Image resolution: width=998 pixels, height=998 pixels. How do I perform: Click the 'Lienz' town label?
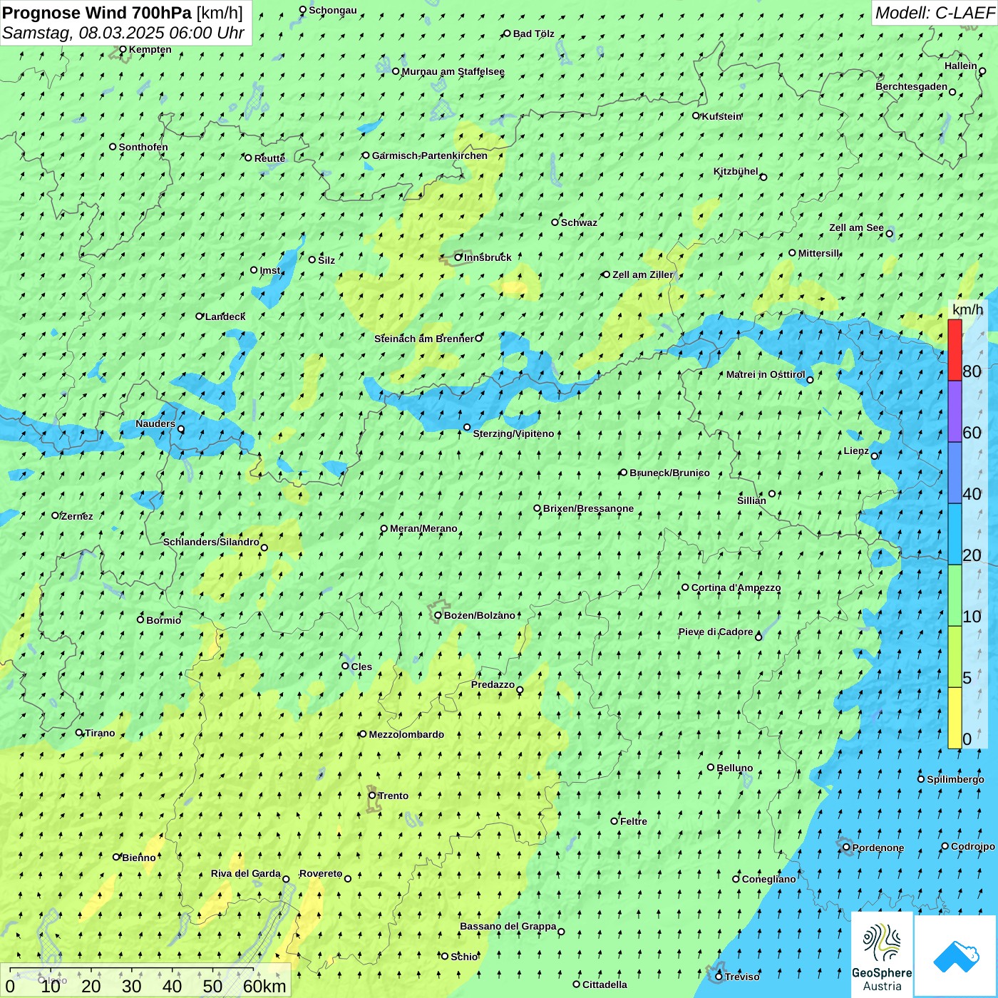(856, 451)
